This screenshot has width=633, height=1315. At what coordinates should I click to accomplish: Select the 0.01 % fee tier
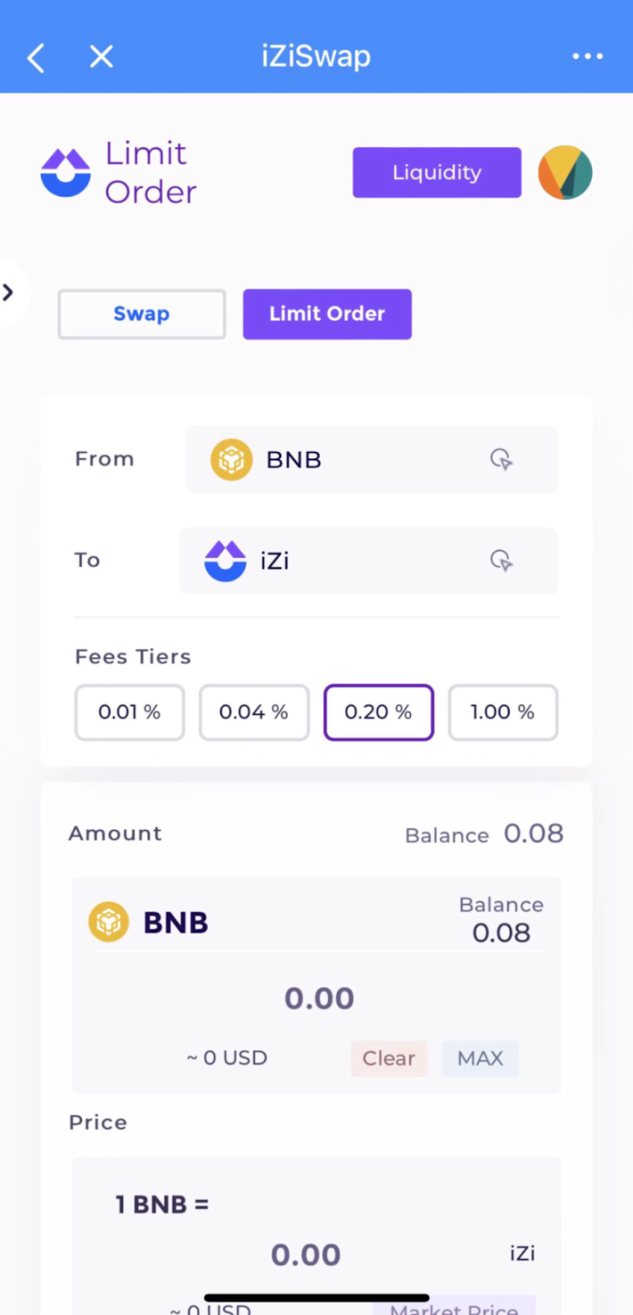(x=129, y=712)
